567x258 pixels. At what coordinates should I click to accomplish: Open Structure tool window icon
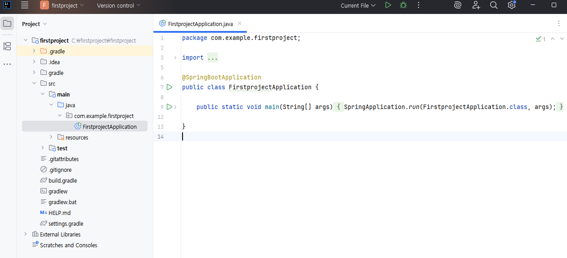pyautogui.click(x=7, y=46)
